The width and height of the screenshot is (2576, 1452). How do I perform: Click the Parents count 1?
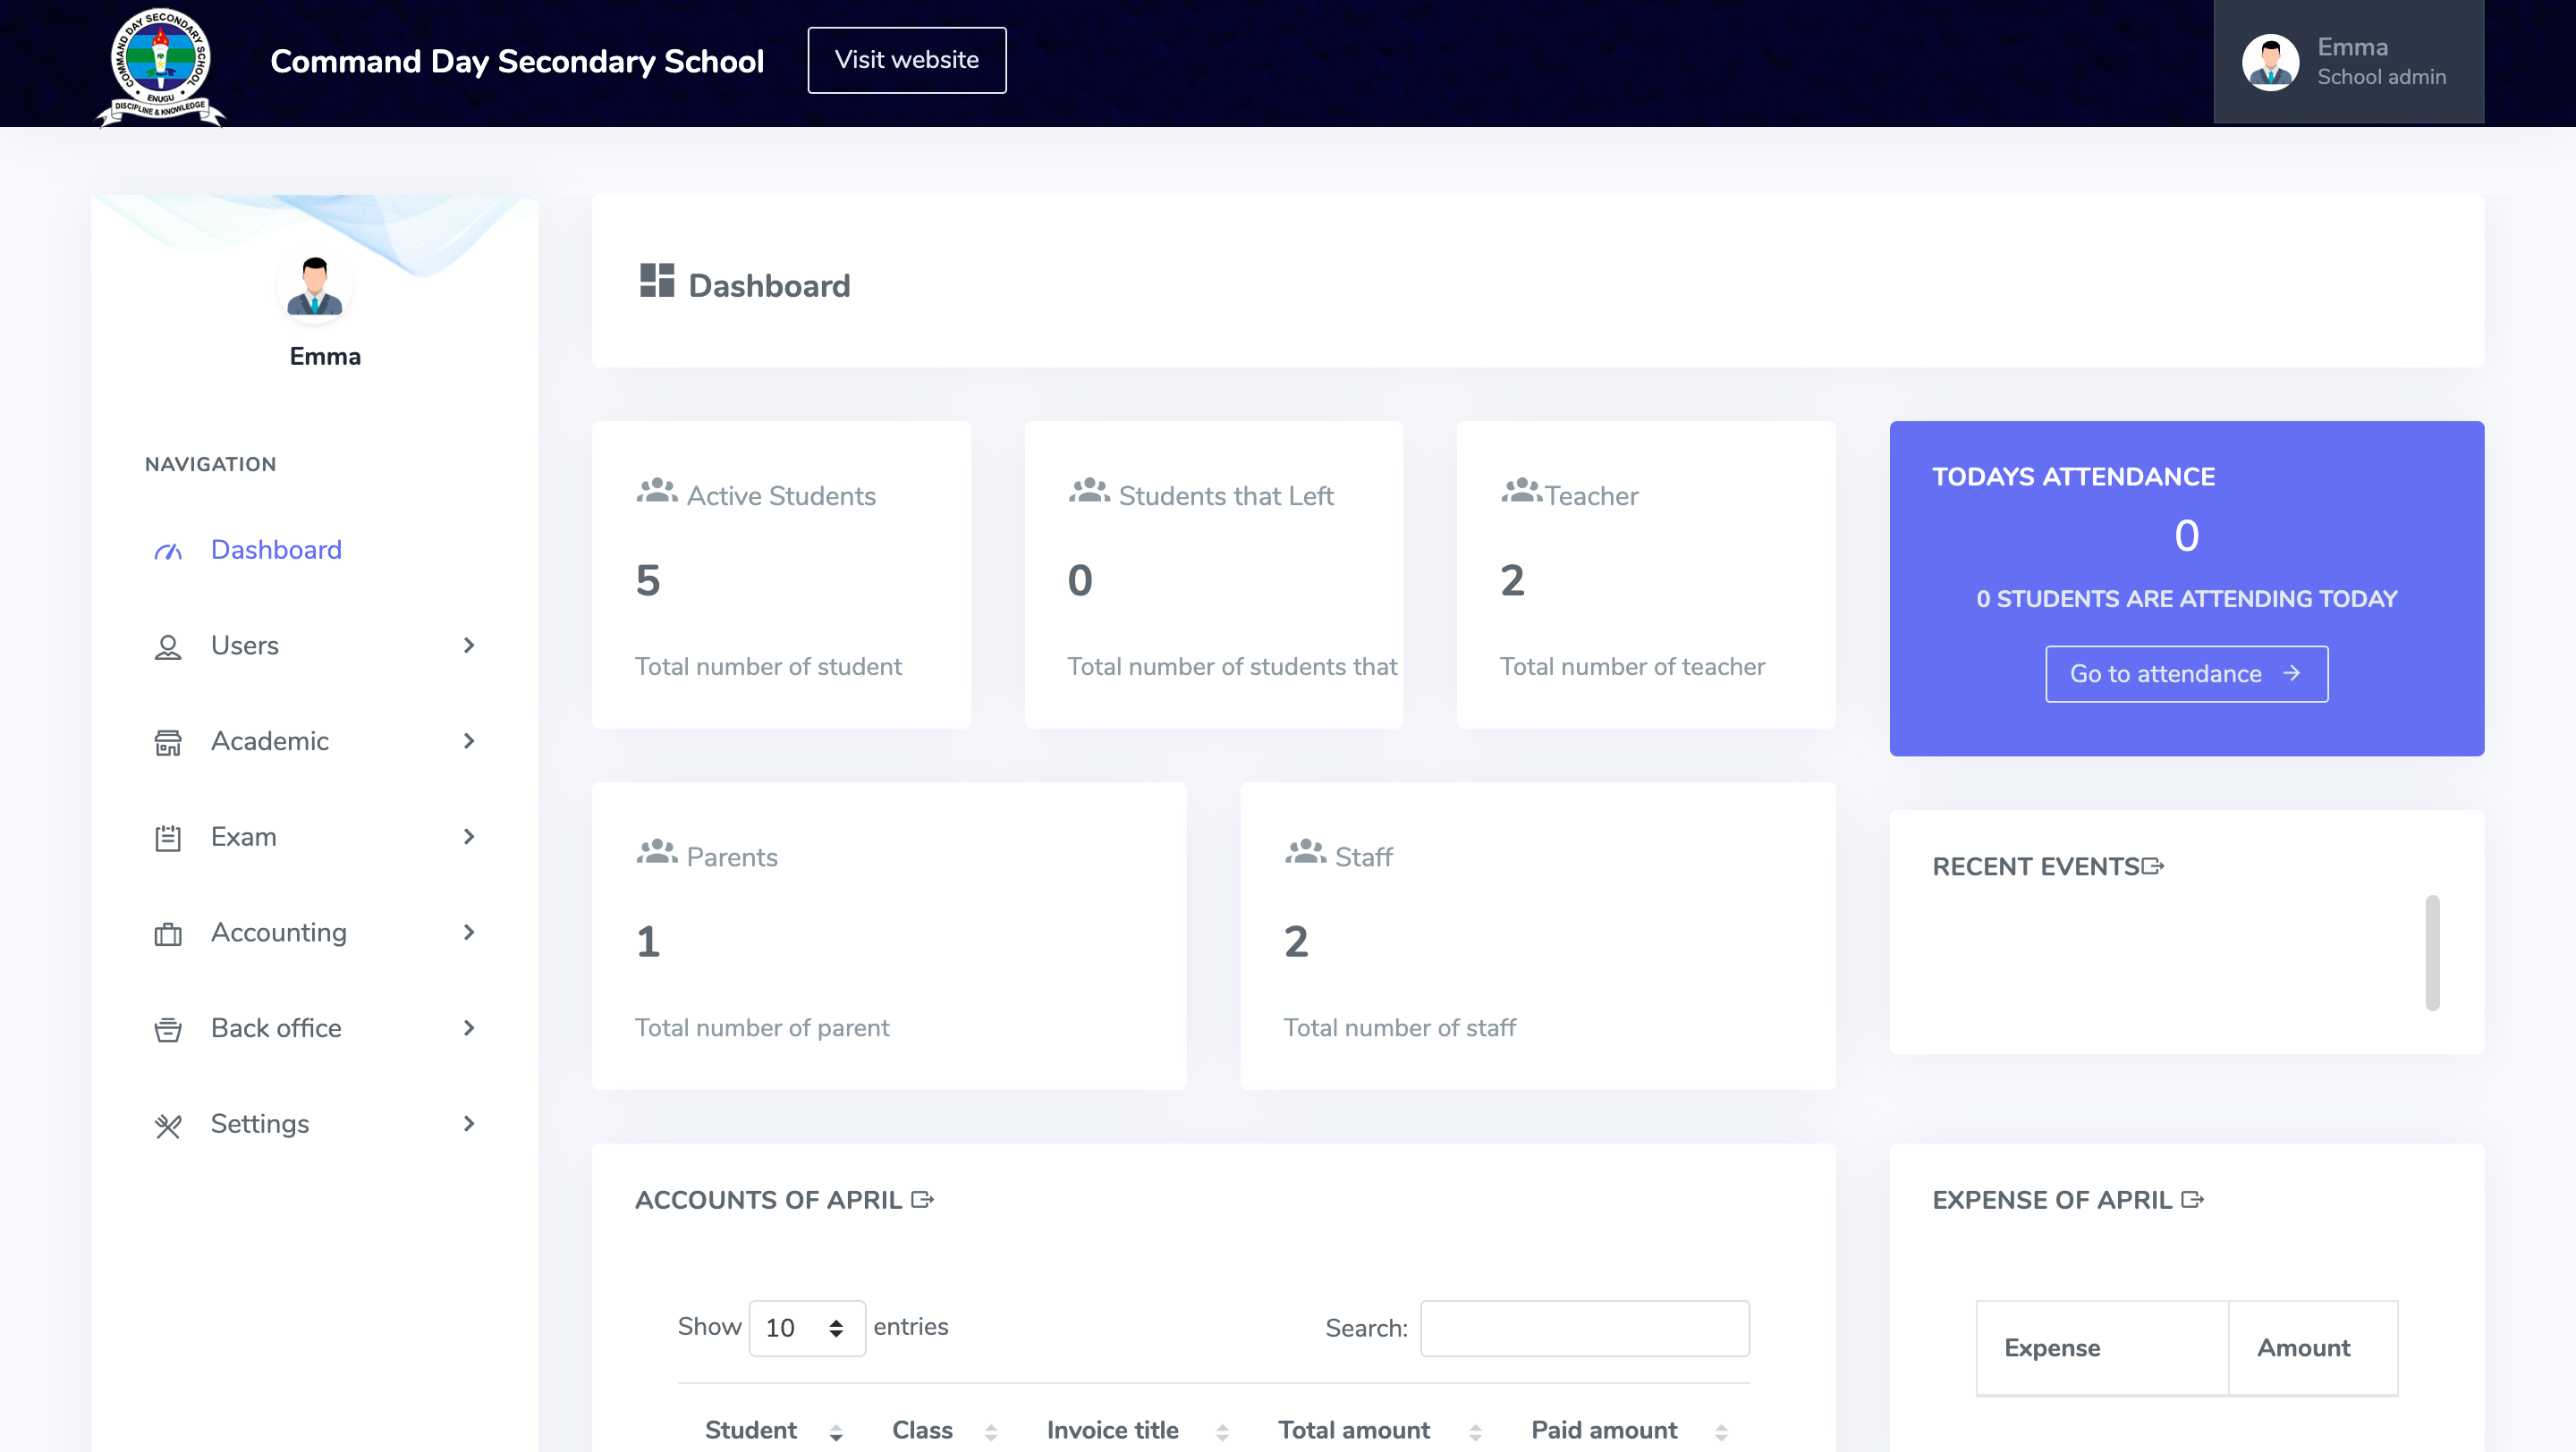(648, 941)
